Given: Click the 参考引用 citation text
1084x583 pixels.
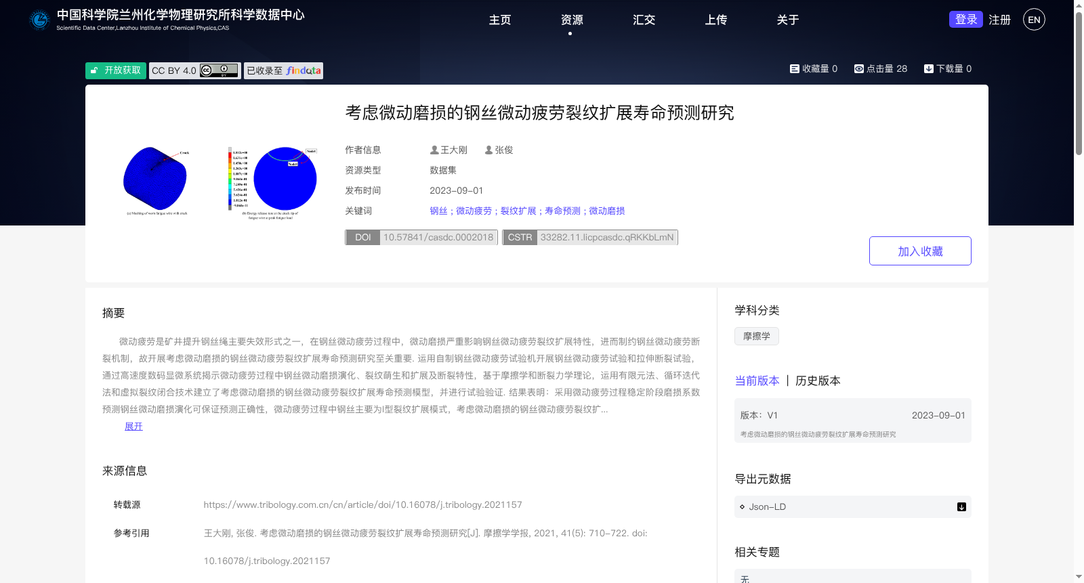Looking at the screenshot, I should point(425,547).
